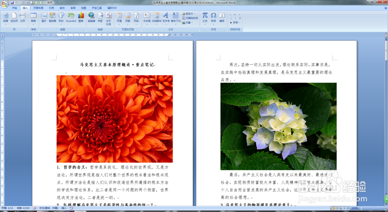Insert a number with 编号
The width and height of the screenshot is (388, 212).
(222, 17)
